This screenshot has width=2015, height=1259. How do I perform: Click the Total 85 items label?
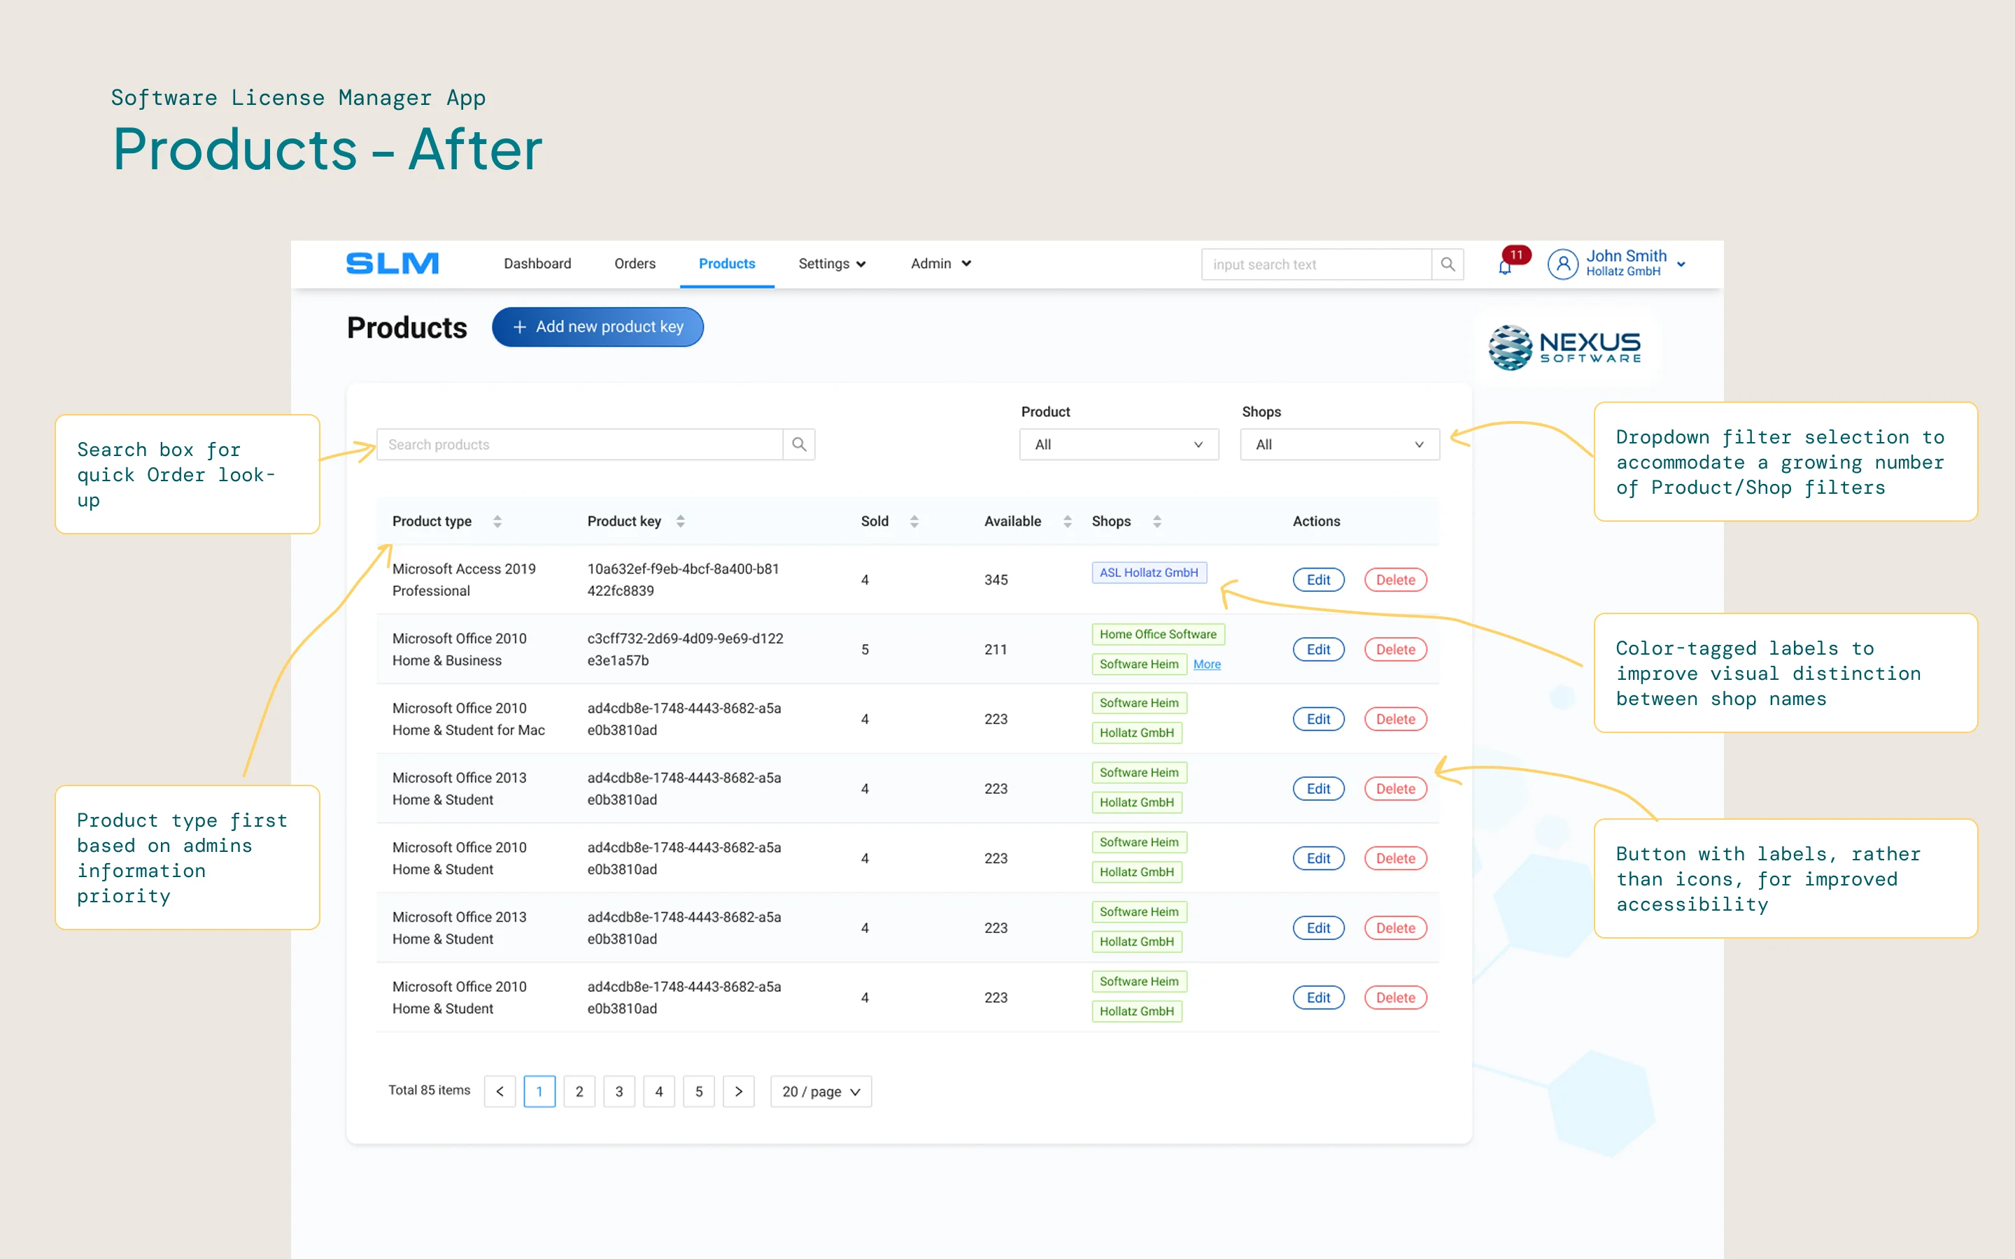pos(430,1091)
